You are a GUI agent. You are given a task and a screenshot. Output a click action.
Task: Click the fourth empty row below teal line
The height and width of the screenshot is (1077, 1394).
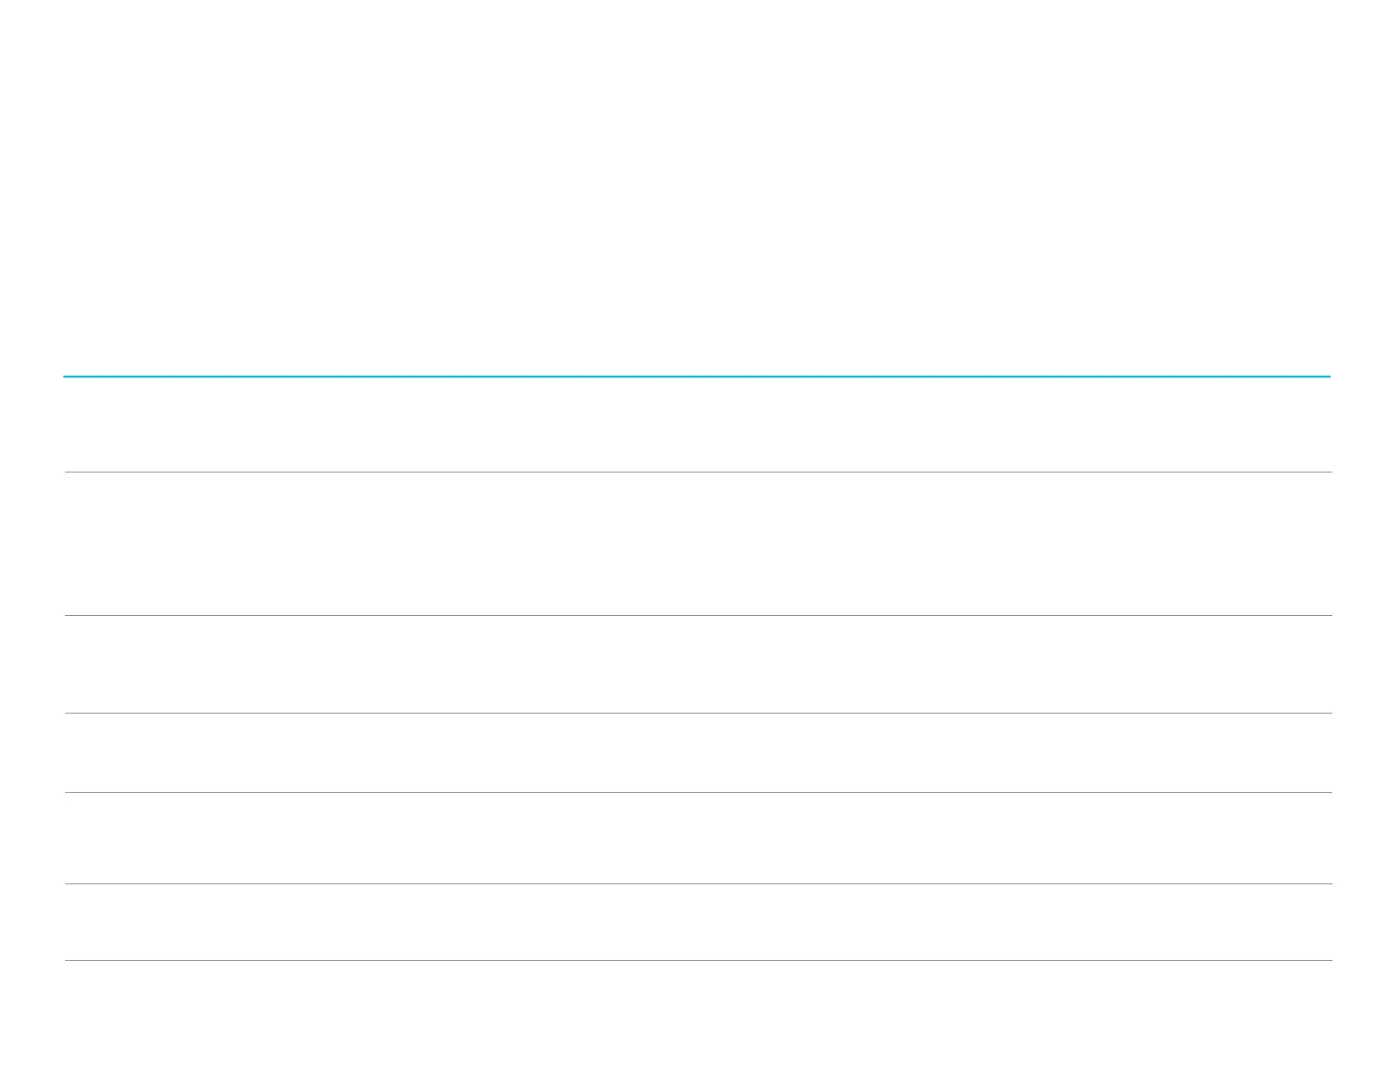697,753
